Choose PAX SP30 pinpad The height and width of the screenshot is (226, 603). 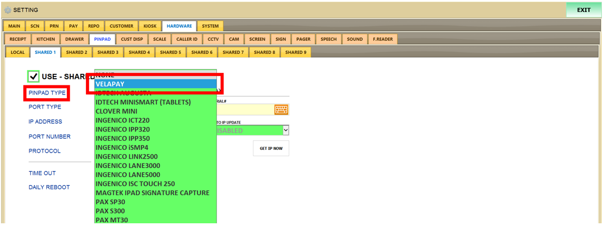point(156,202)
